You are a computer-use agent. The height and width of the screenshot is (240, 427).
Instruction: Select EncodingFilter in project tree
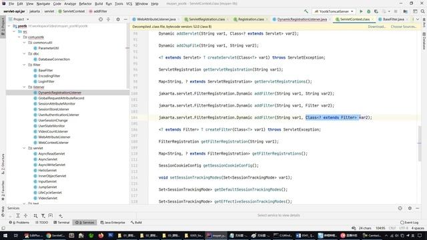point(49,76)
